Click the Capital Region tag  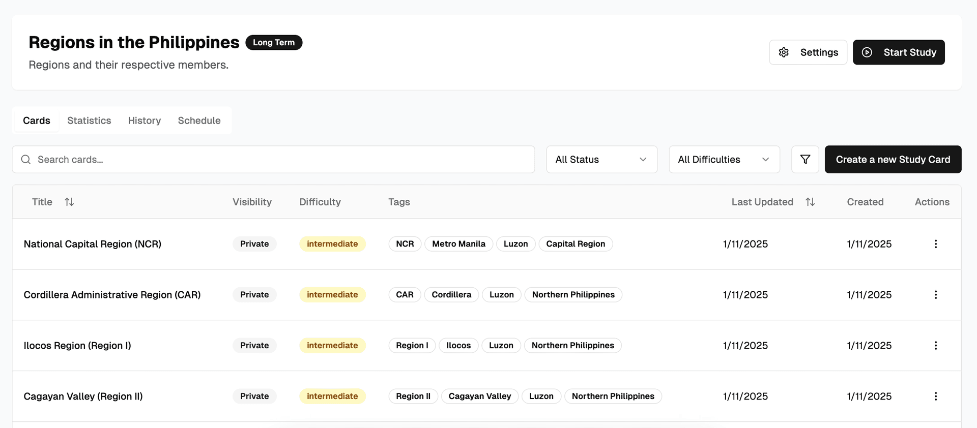tap(576, 244)
